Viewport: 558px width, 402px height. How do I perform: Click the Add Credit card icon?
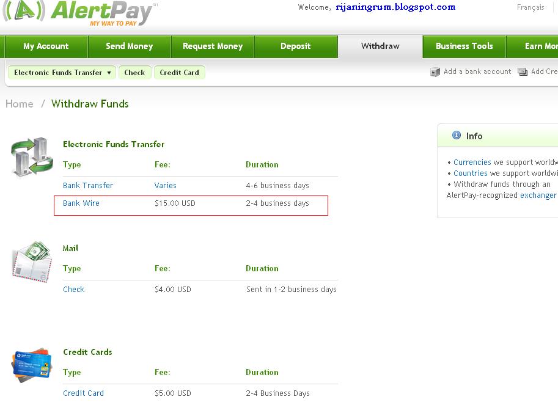coord(523,71)
